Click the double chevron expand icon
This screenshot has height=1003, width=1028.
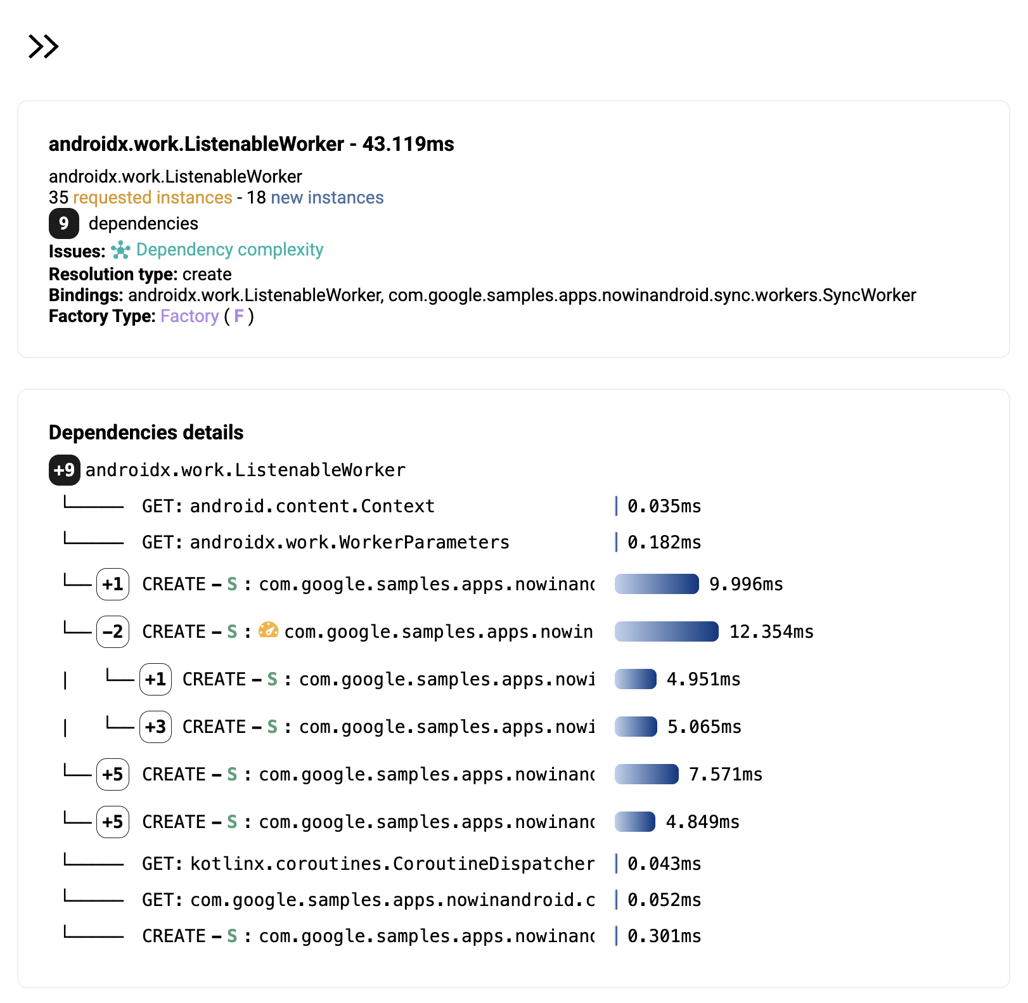click(x=43, y=46)
